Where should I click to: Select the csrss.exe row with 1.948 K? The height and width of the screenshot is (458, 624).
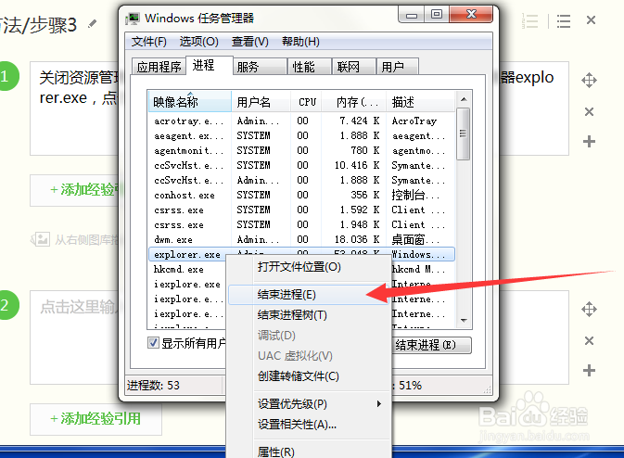pos(301,224)
